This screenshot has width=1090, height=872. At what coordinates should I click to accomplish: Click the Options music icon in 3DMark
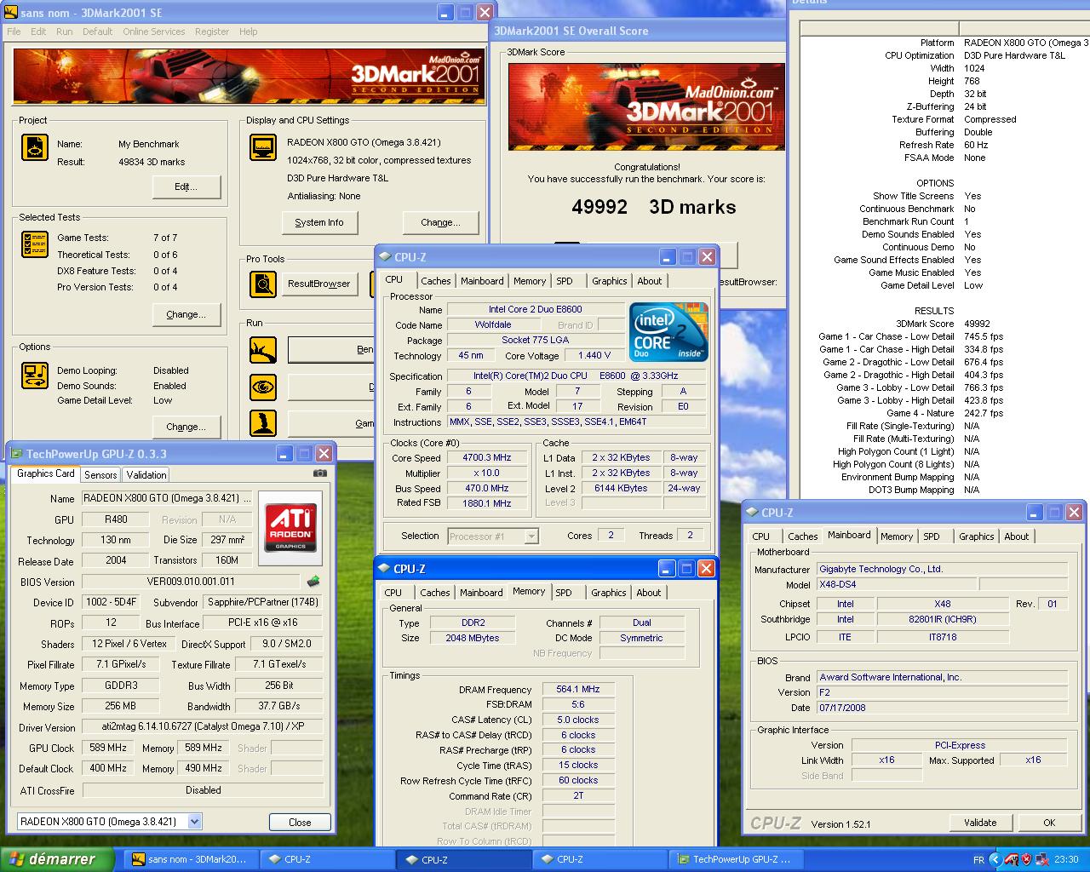pyautogui.click(x=35, y=375)
